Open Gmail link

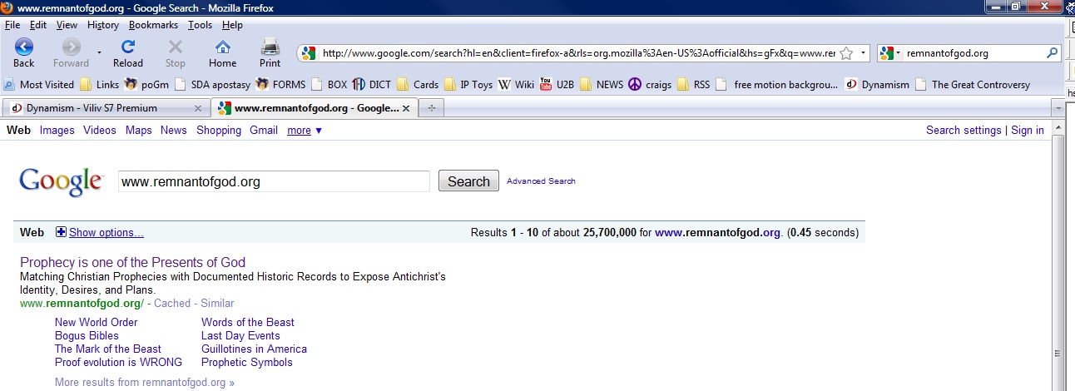pyautogui.click(x=264, y=131)
